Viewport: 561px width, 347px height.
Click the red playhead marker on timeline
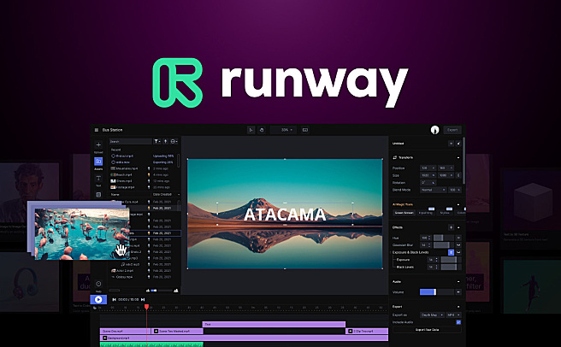tap(147, 307)
